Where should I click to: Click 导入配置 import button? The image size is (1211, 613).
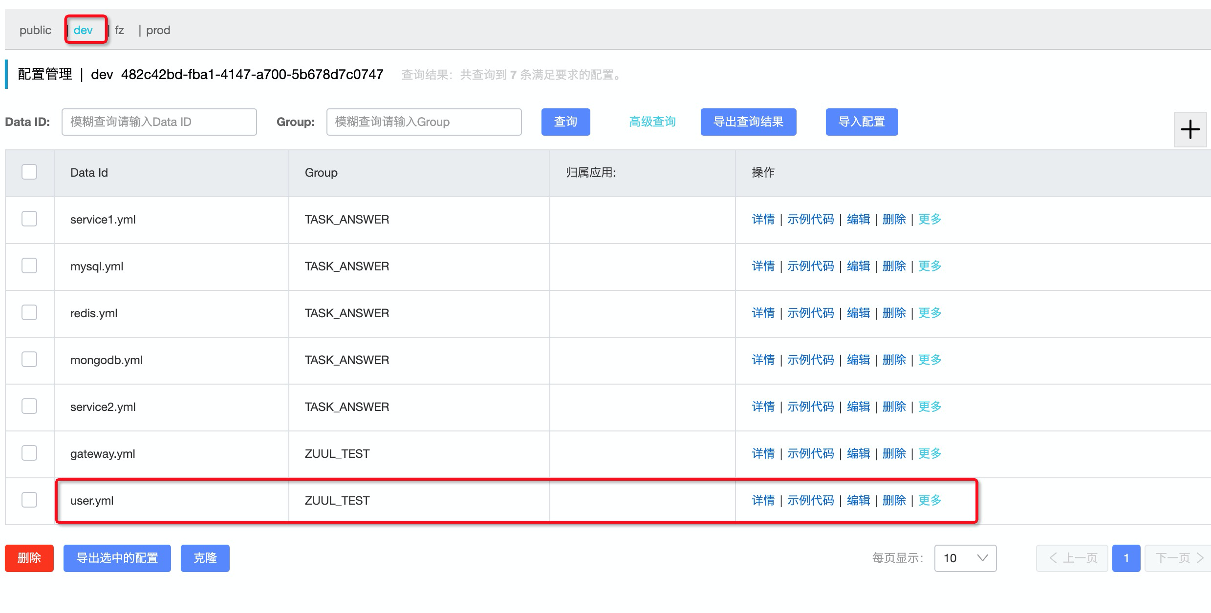(x=861, y=122)
